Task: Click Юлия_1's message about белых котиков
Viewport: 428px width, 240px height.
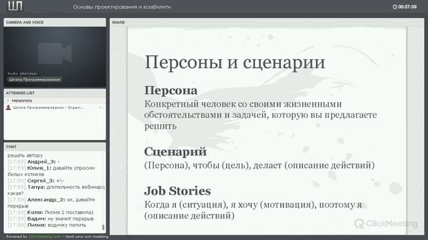Action: (x=51, y=171)
